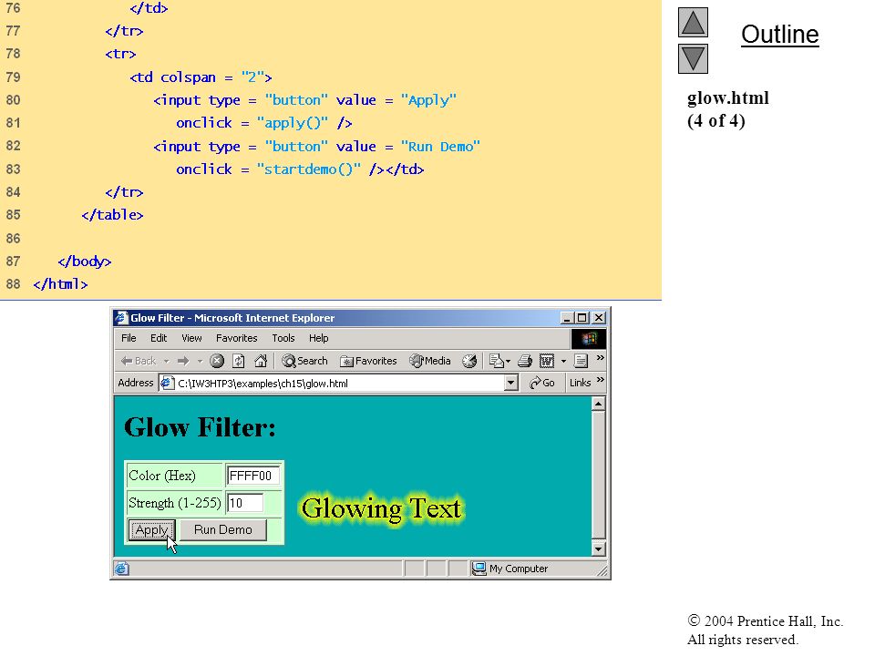
Task: Open the File menu
Action: [129, 338]
